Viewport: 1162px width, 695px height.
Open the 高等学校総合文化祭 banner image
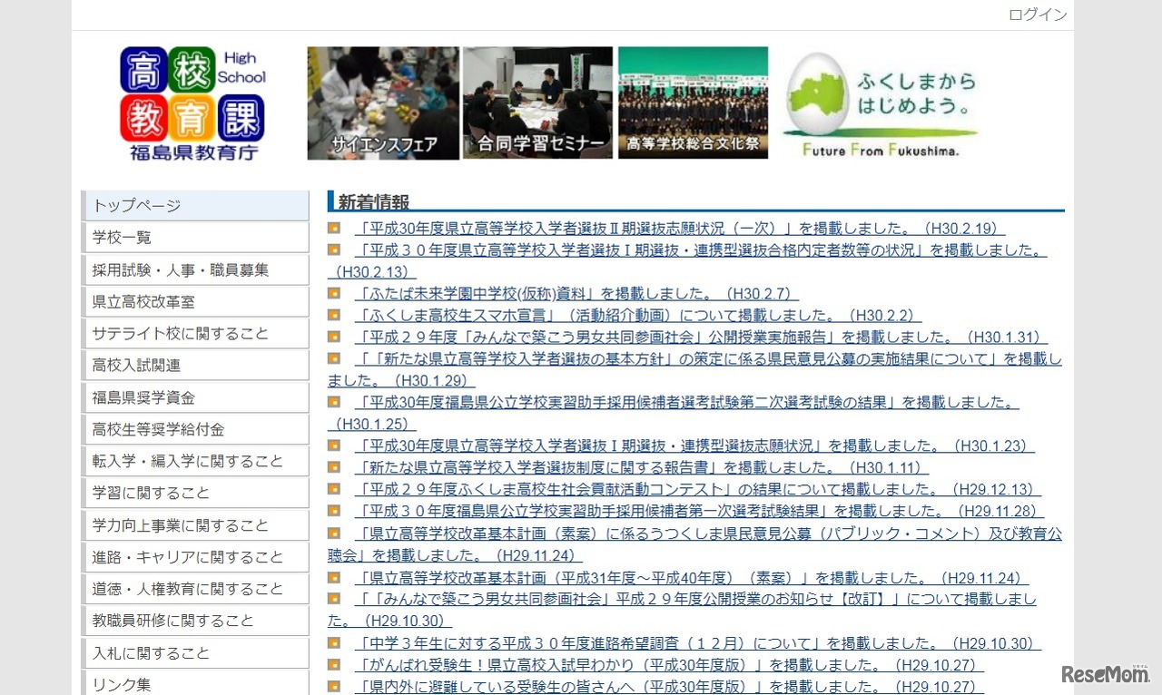[x=693, y=102]
